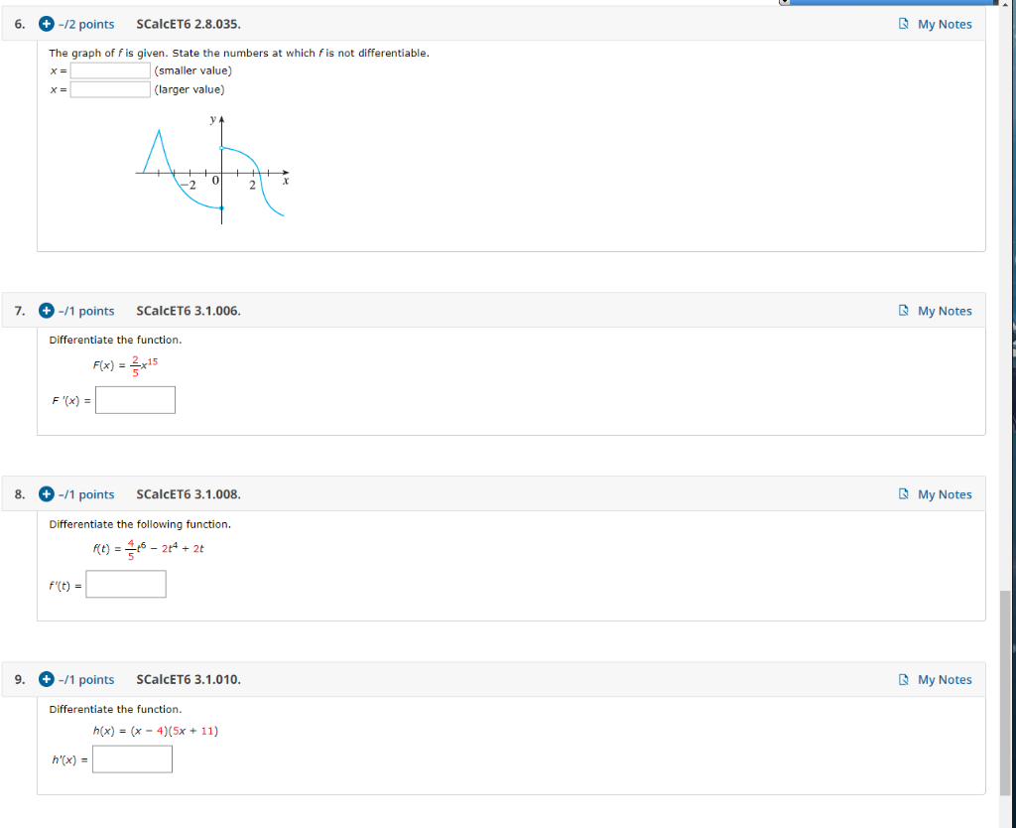Viewport: 1016px width, 828px height.
Task: Click the blue plus circle icon on question 6
Action: (46, 24)
